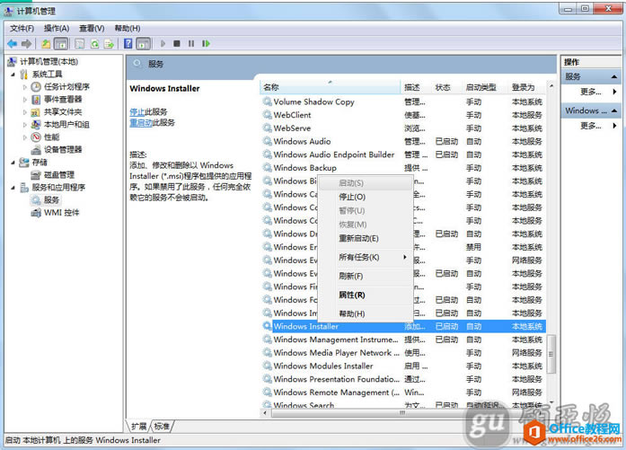626x450 pixels.
Task: Click the 停止 this service link
Action: coord(137,111)
